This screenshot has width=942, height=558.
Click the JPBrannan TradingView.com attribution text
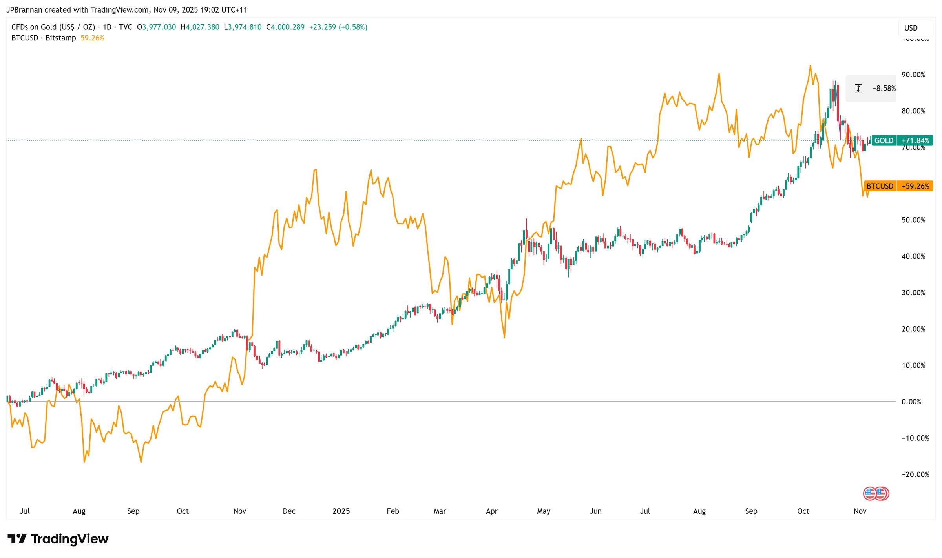(127, 9)
